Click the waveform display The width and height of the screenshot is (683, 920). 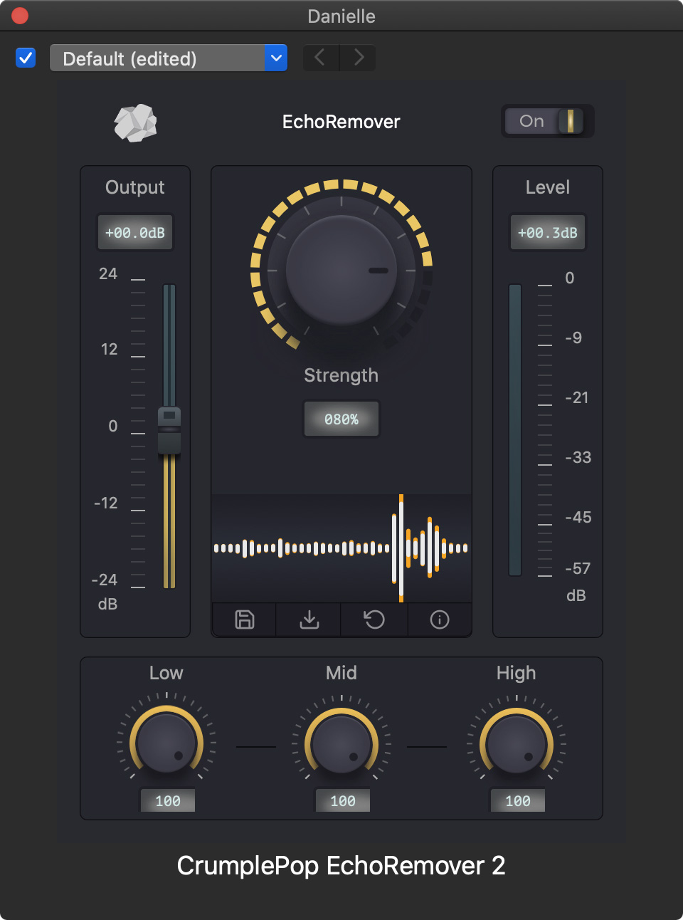pos(341,548)
